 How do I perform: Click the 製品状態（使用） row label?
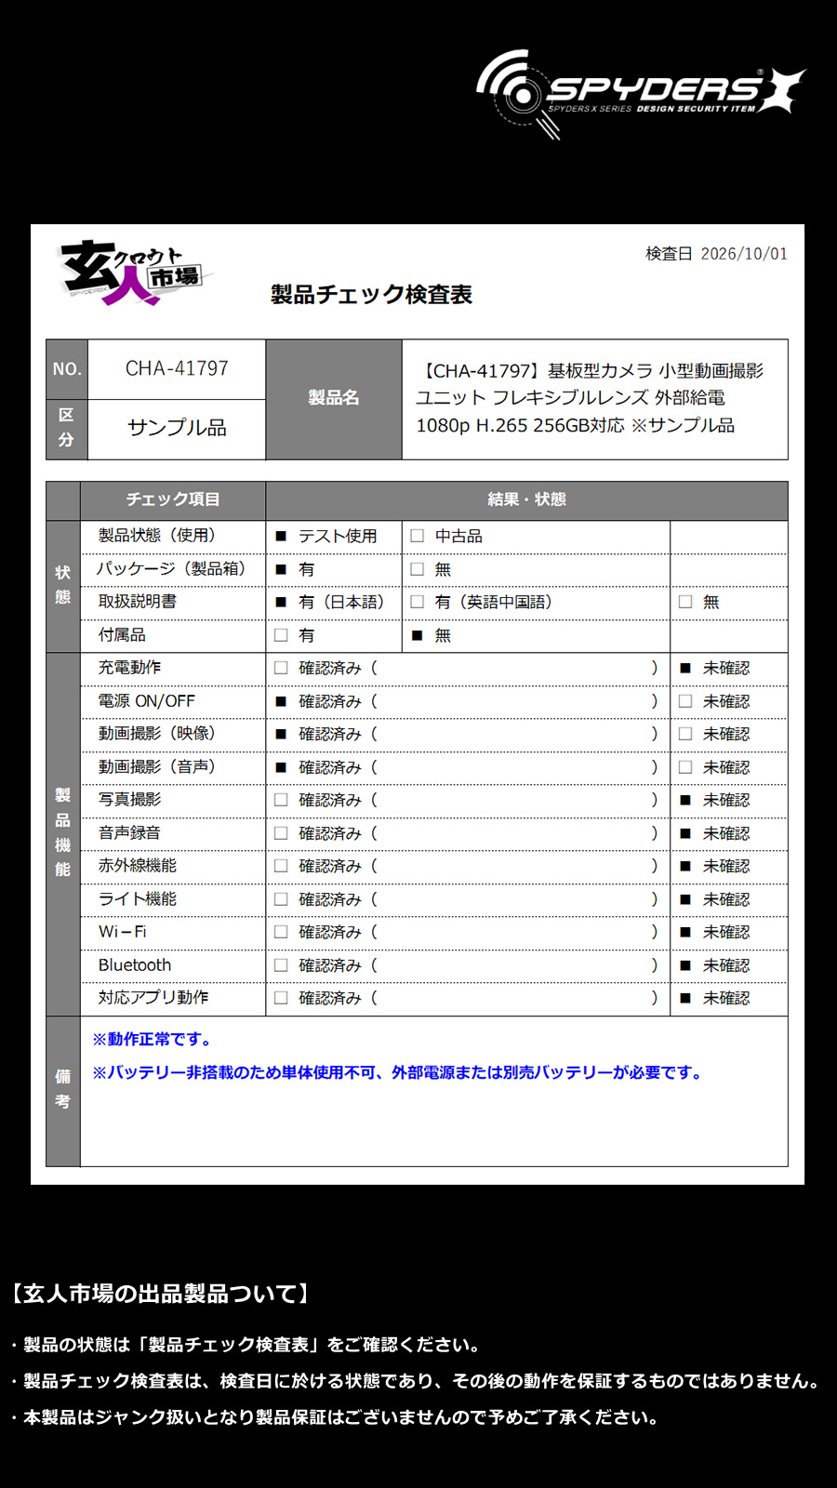(x=156, y=536)
